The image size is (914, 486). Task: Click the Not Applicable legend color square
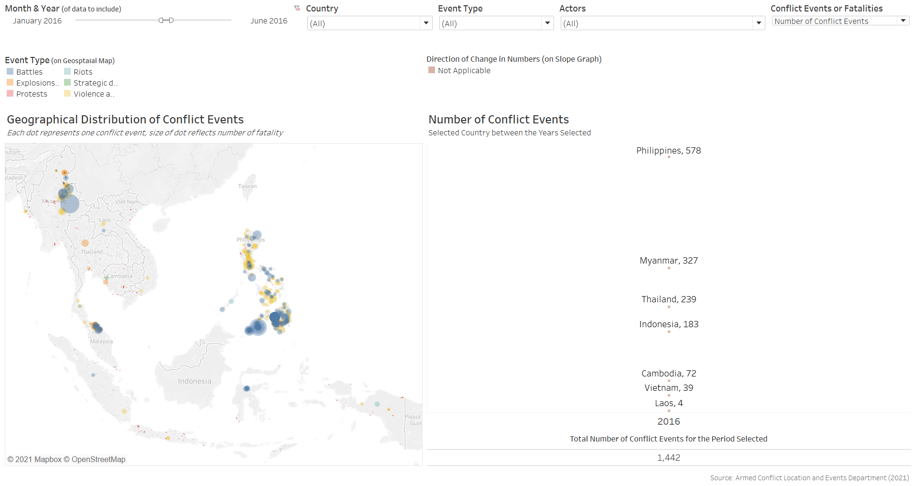click(x=432, y=70)
